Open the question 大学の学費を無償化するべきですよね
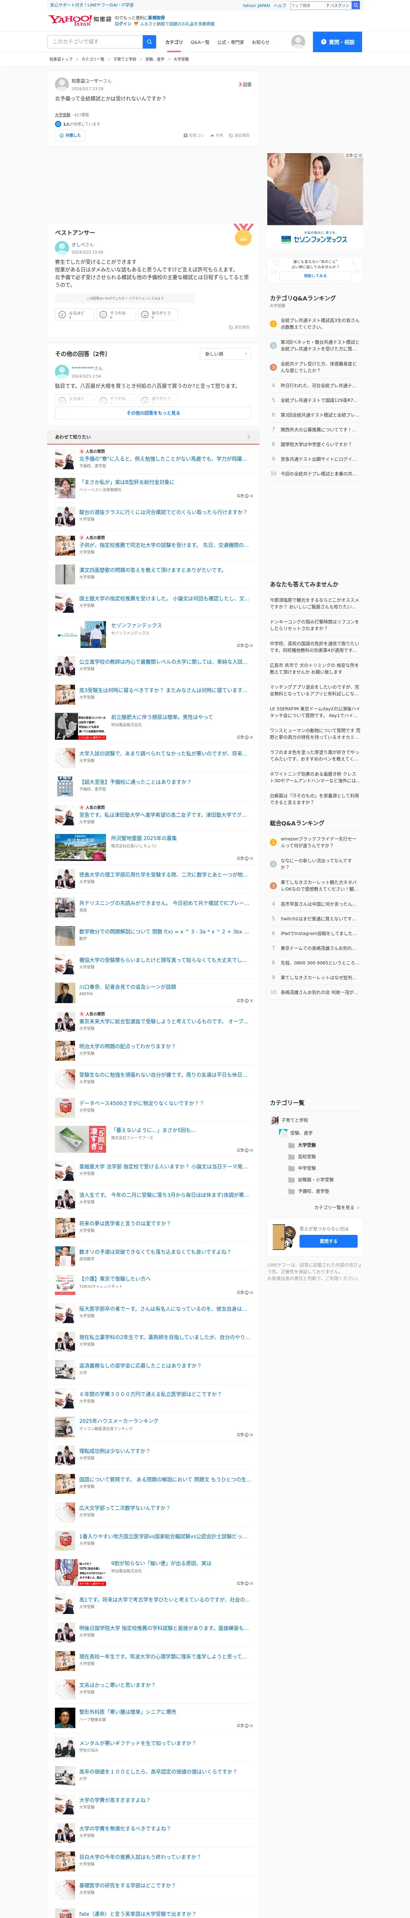The width and height of the screenshot is (410, 1918). (124, 1828)
